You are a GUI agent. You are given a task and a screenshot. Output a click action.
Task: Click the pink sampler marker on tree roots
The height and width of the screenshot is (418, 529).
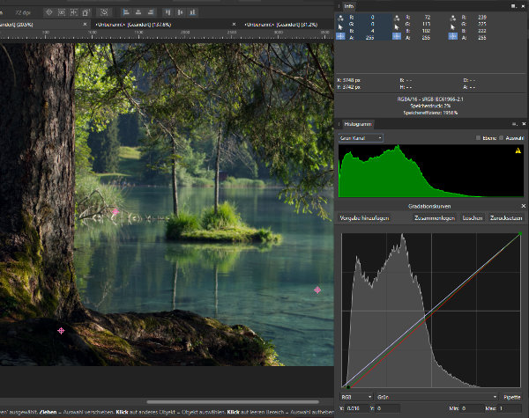61,330
